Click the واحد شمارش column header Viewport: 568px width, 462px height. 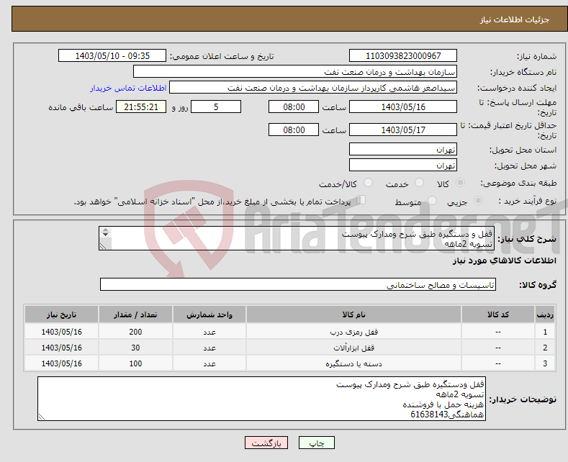[209, 314]
